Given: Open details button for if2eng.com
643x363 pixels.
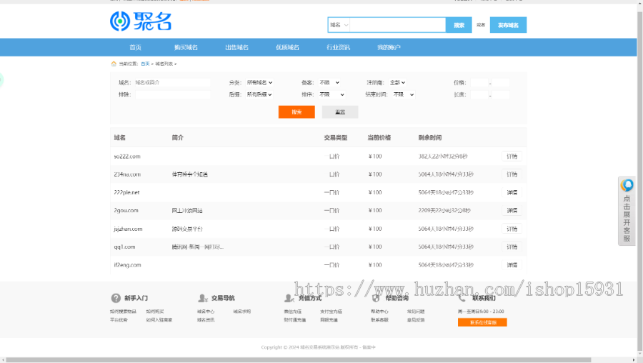Looking at the screenshot, I should [512, 265].
